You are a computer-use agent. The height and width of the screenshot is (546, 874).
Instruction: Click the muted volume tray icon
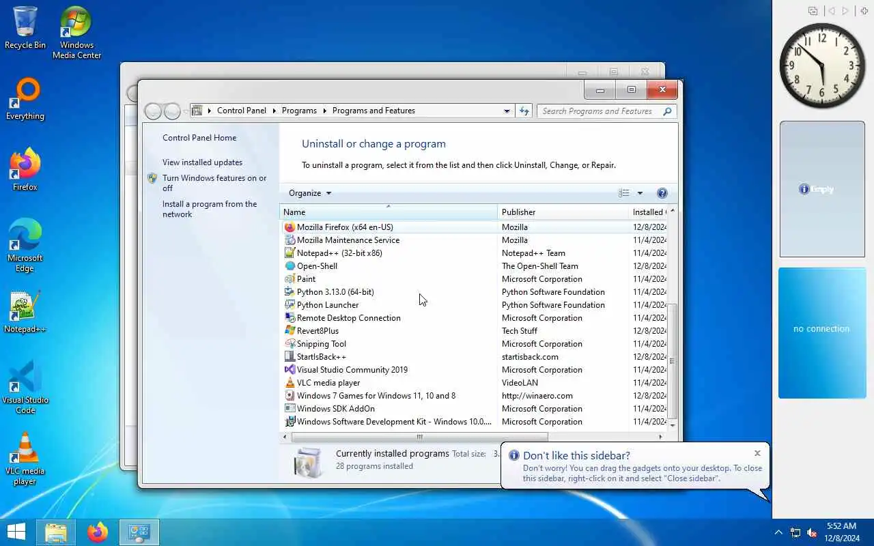(x=812, y=532)
